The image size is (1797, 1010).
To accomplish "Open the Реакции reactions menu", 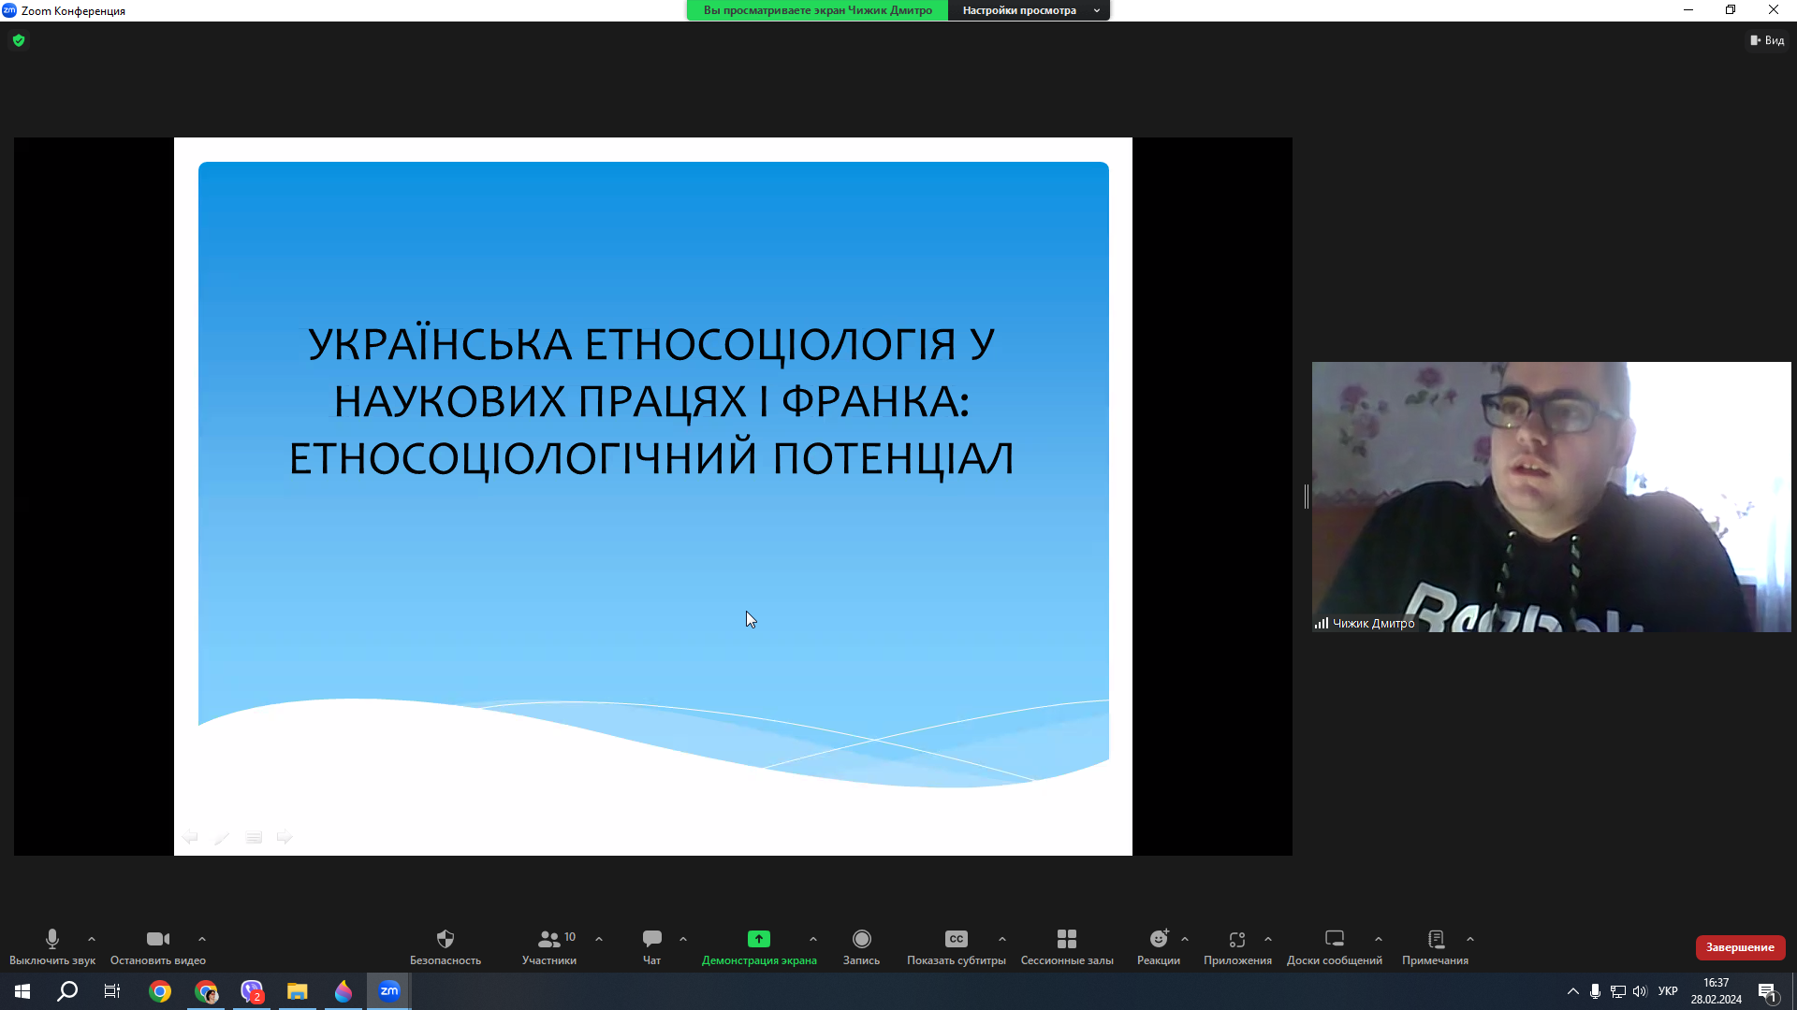I will pyautogui.click(x=1159, y=946).
